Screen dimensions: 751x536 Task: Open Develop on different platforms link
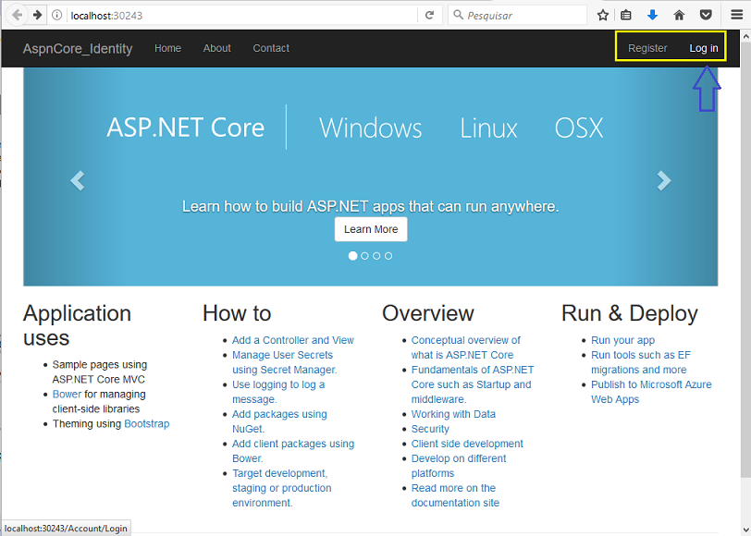pos(459,466)
